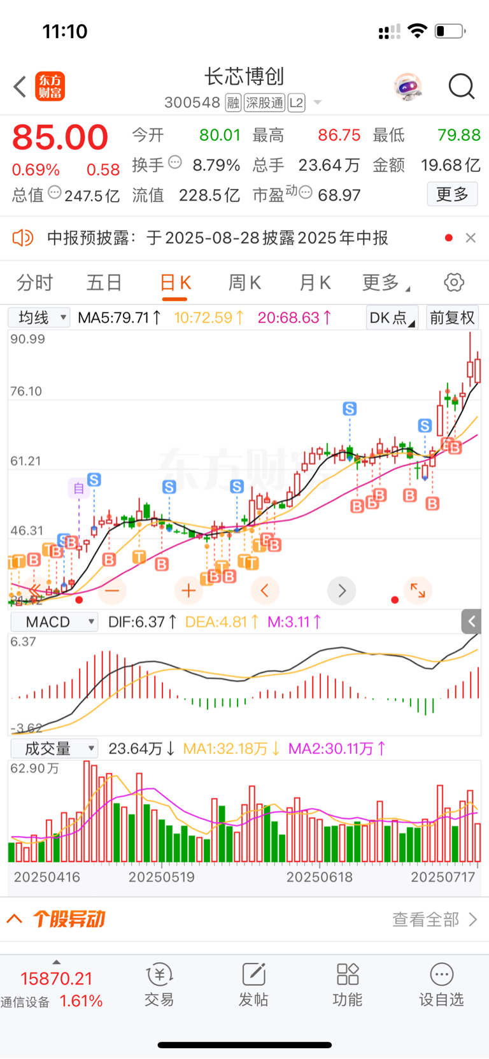Tap the M:3.11 MACD value
The image size is (489, 1059).
[294, 622]
